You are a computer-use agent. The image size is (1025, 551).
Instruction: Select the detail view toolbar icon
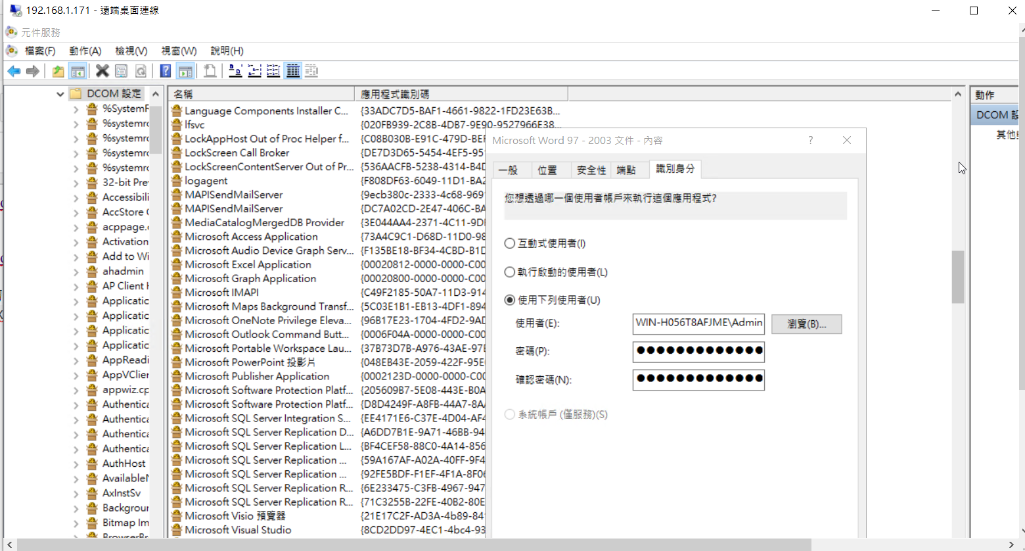293,71
